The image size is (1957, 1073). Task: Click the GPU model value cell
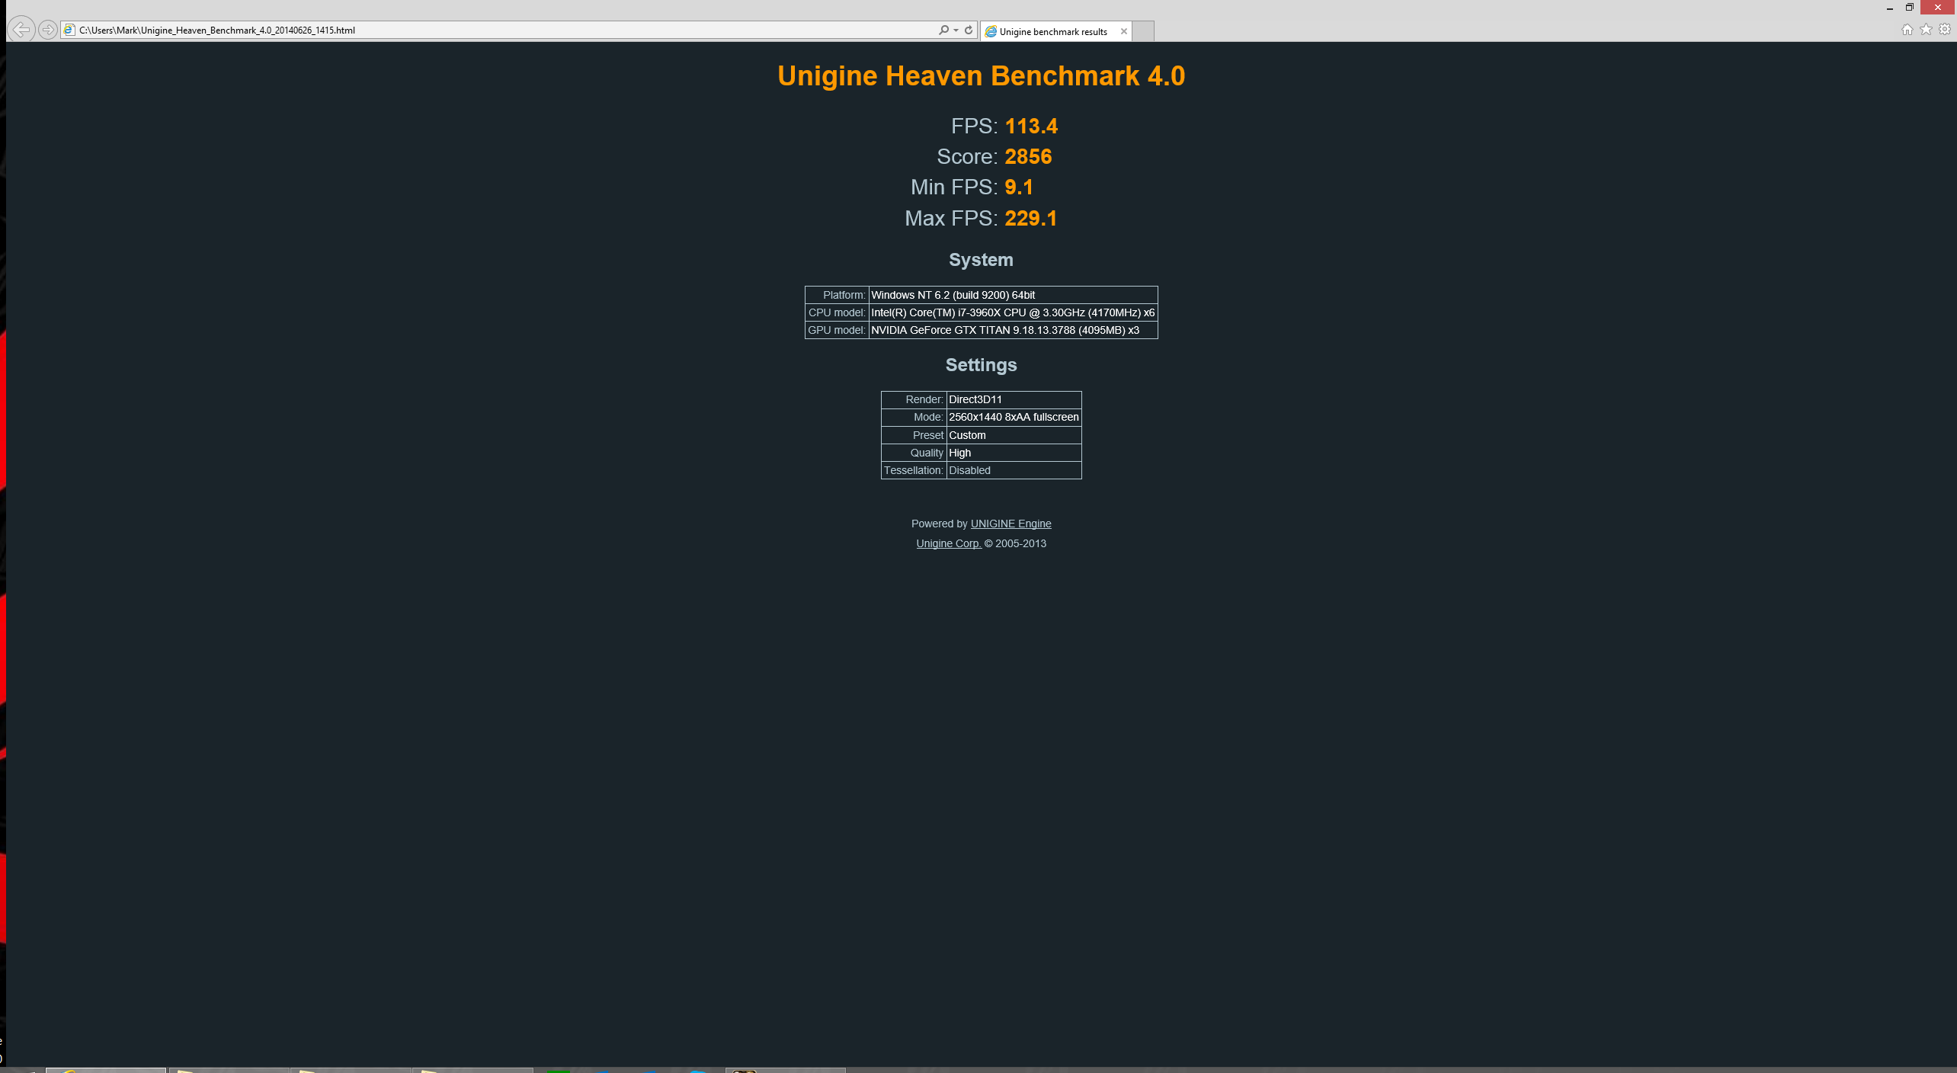[1012, 330]
